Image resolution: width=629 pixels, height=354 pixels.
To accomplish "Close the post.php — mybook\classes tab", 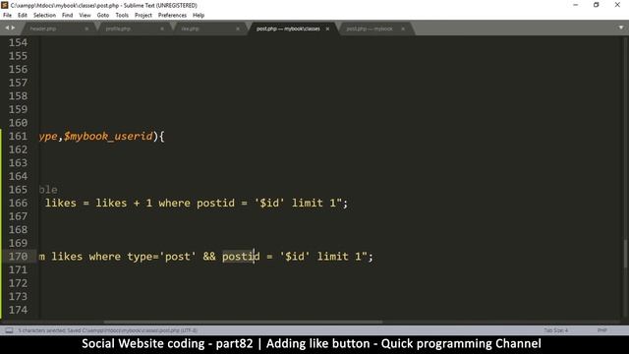I will pyautogui.click(x=327, y=29).
